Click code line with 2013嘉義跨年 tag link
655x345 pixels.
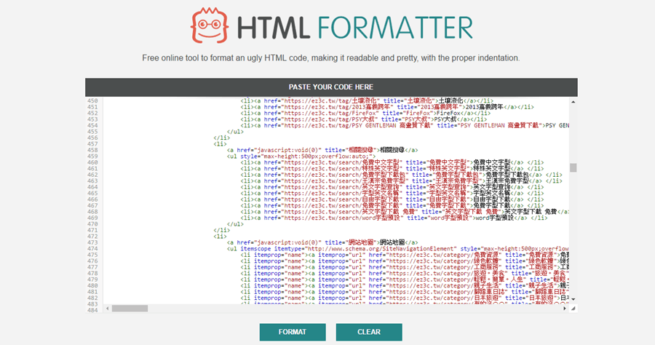coord(387,107)
